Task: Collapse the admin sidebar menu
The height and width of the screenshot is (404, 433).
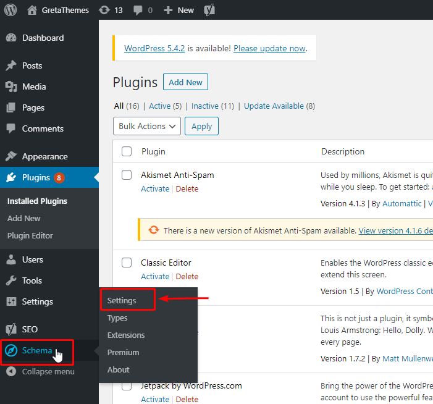Action: click(48, 371)
